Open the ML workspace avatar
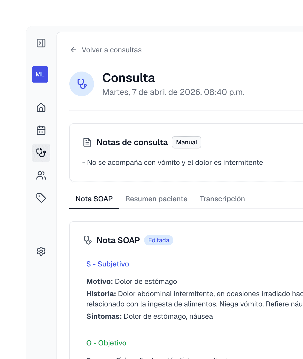Viewport: 303px width, 359px height. (40, 74)
